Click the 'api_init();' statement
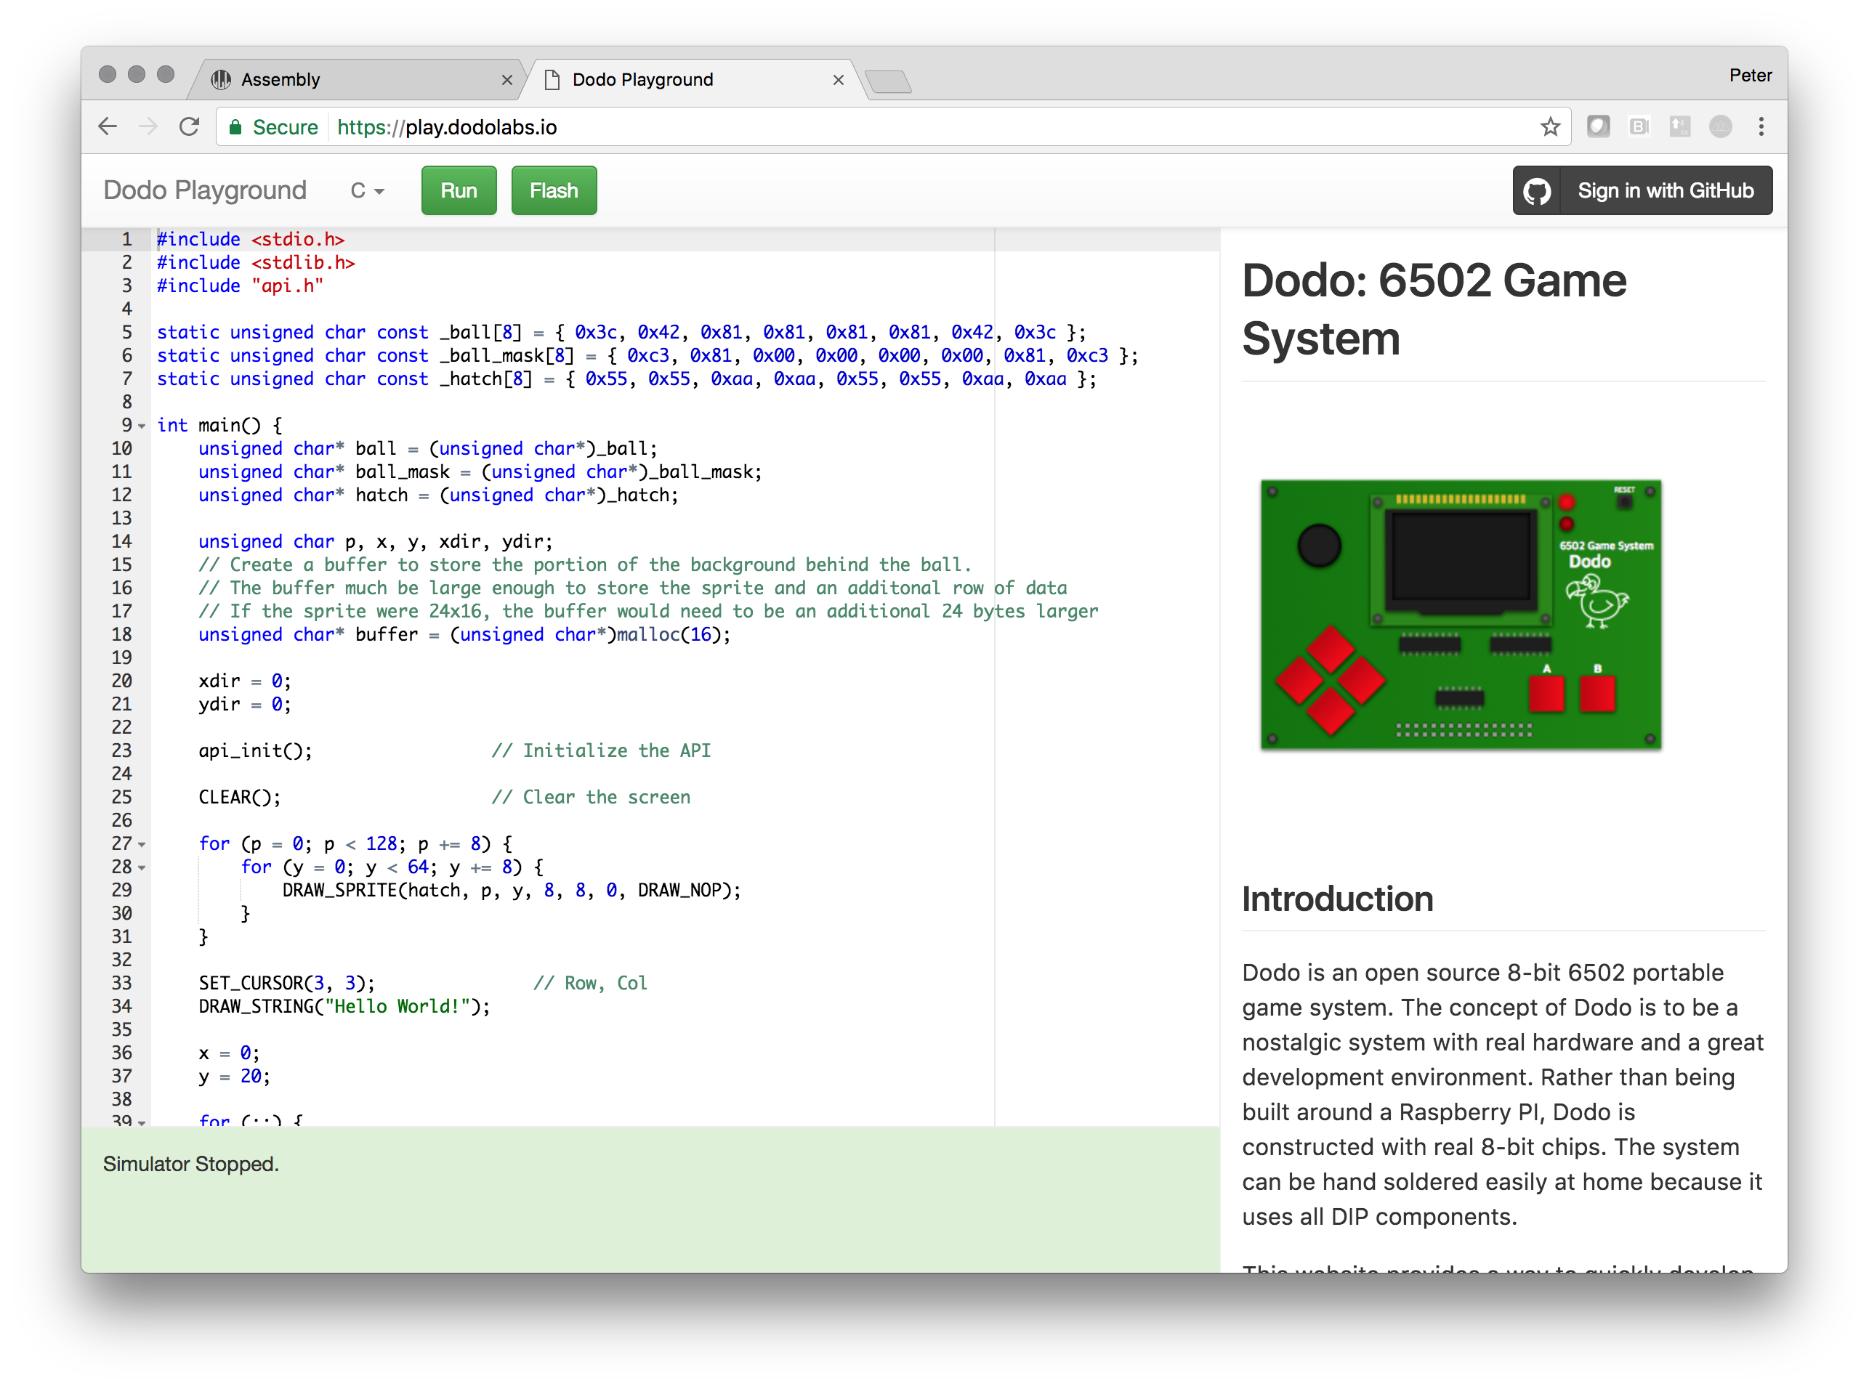 [256, 751]
